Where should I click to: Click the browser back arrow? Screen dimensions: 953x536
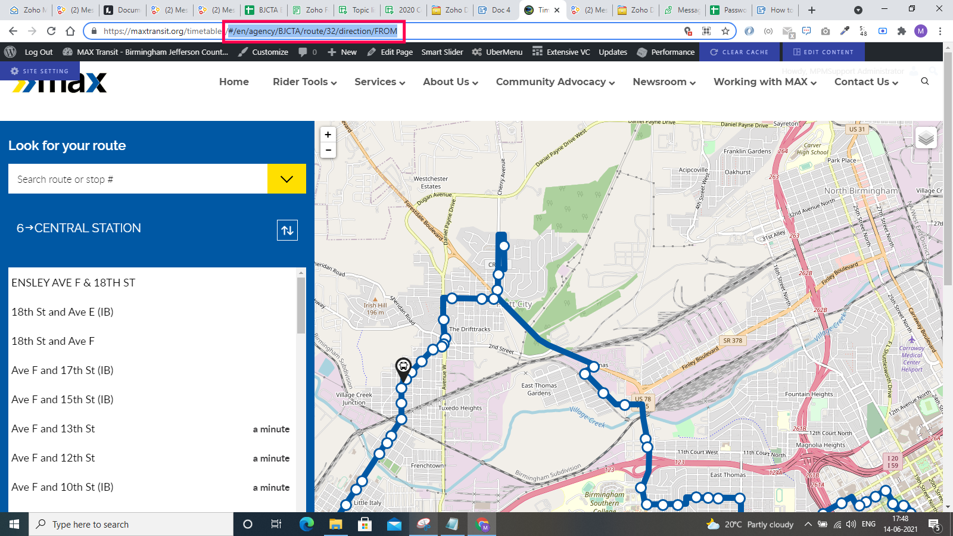click(x=13, y=31)
